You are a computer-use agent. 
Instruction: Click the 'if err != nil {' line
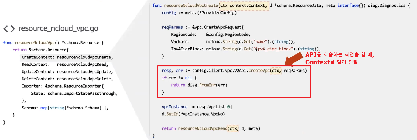click(x=179, y=78)
